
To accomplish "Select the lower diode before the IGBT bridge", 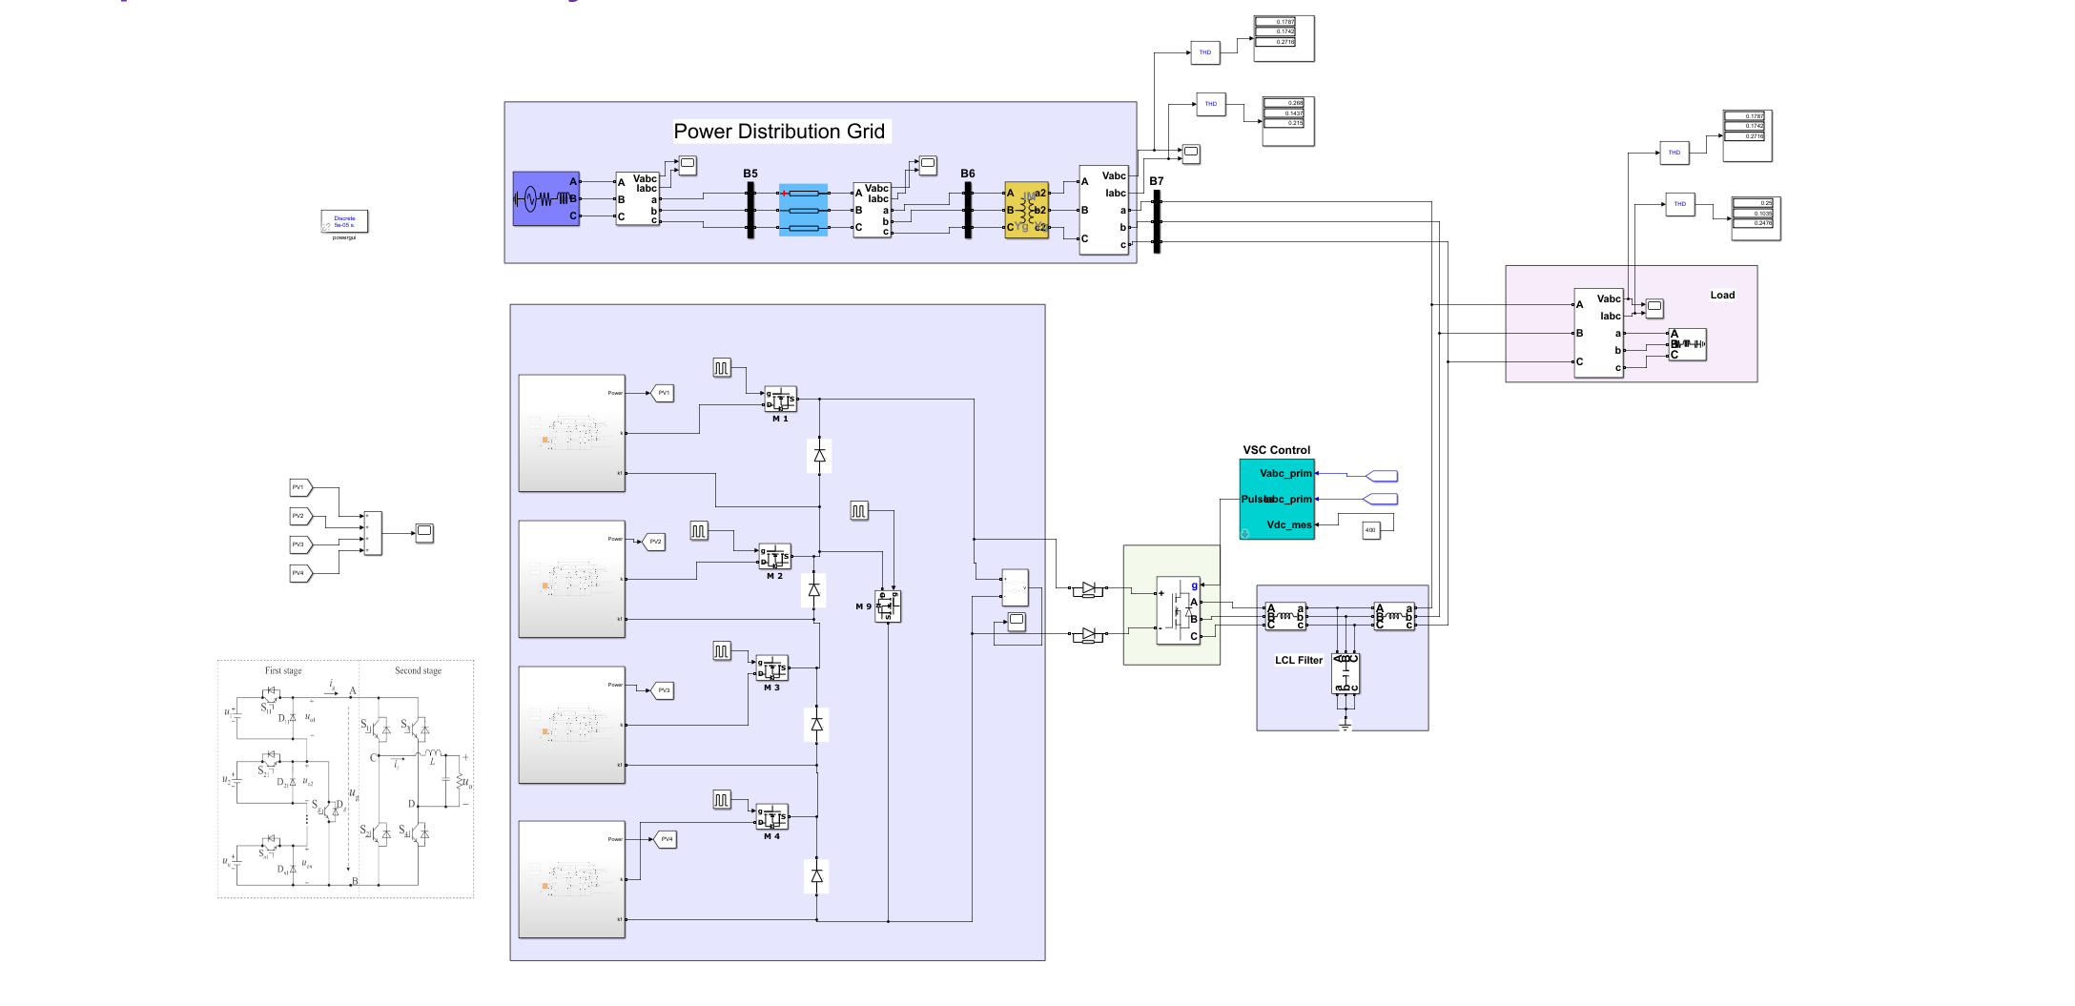I will click(x=1088, y=635).
